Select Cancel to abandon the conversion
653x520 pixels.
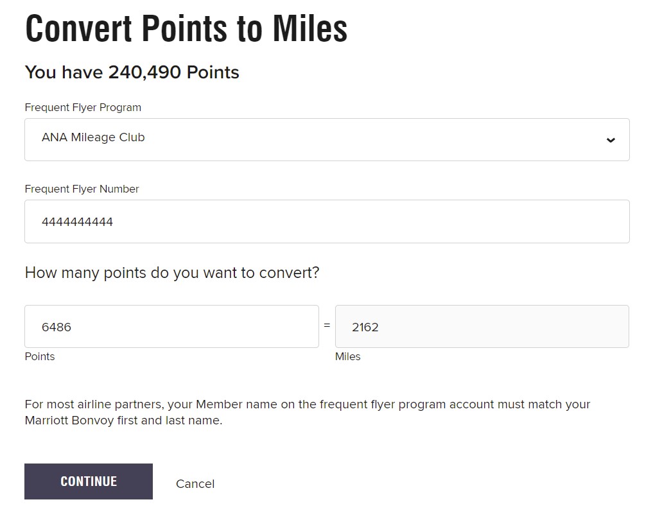(x=195, y=483)
